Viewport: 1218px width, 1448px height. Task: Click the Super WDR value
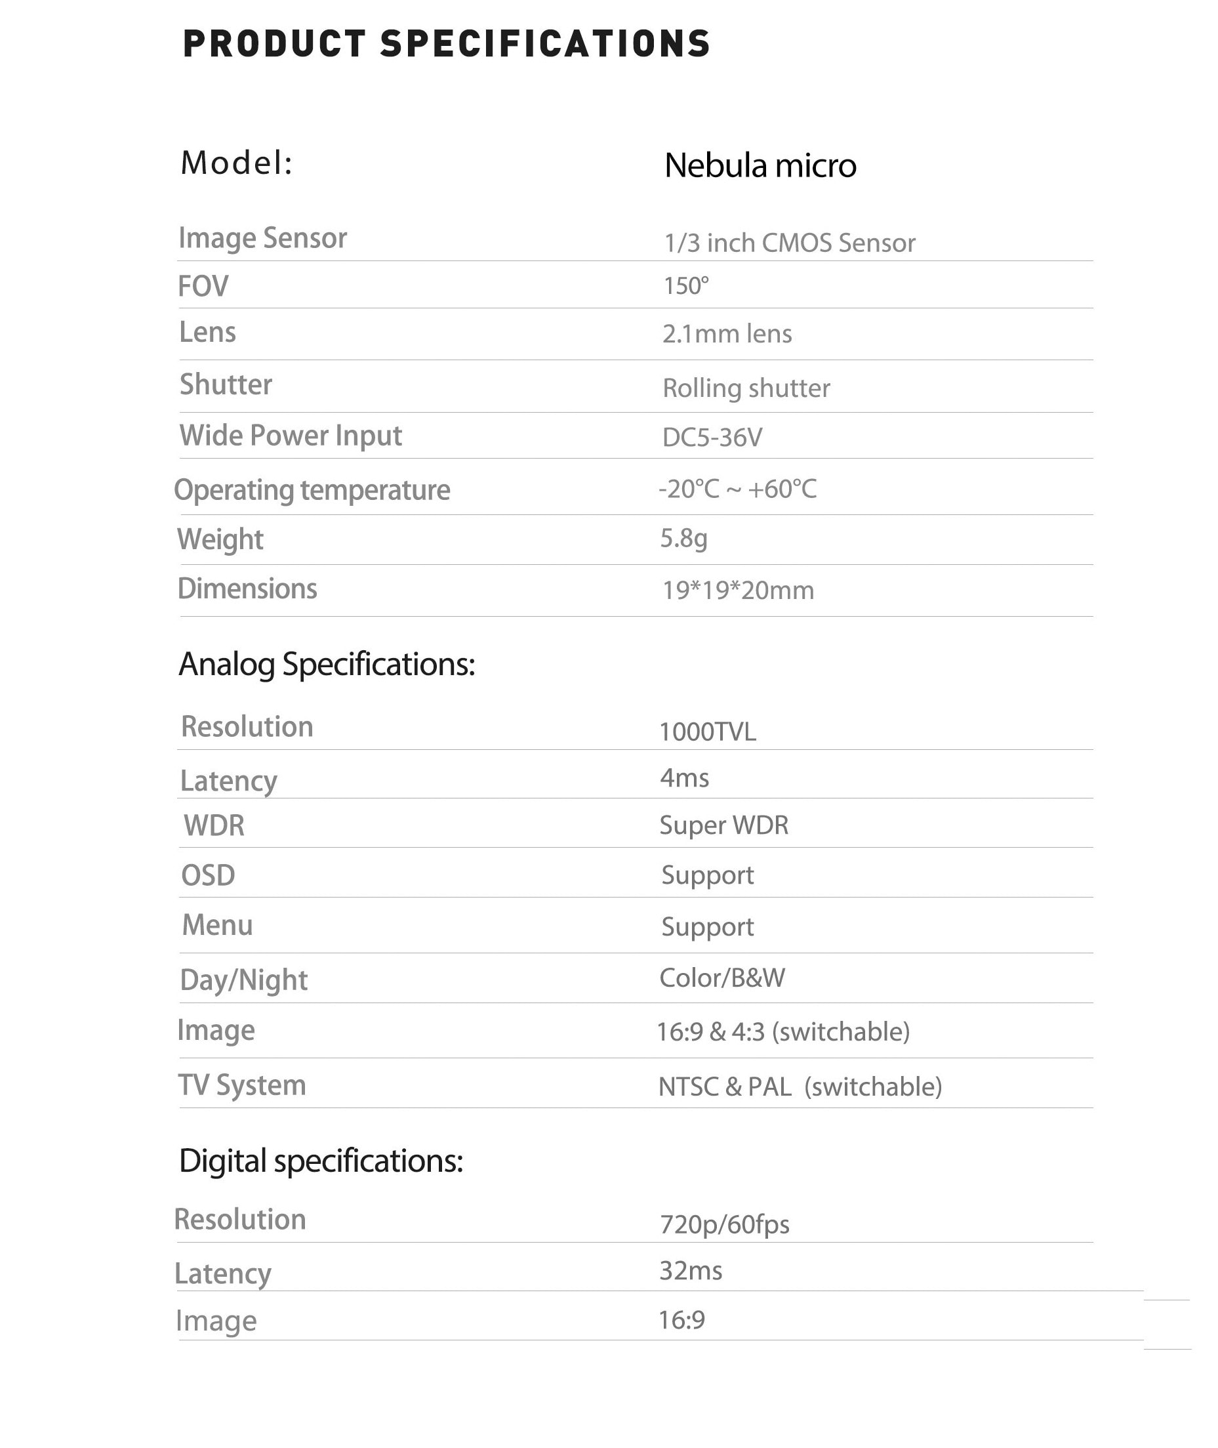[x=723, y=825]
